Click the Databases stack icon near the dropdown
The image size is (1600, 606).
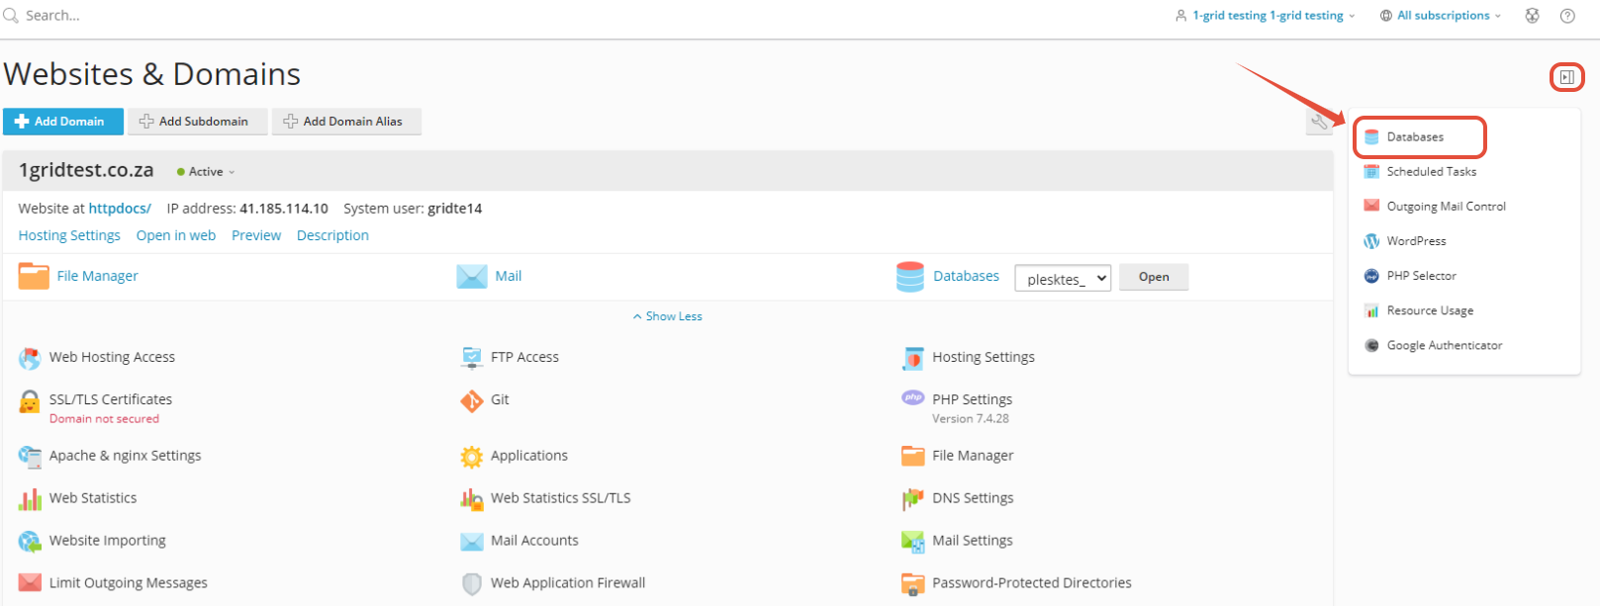pos(910,277)
